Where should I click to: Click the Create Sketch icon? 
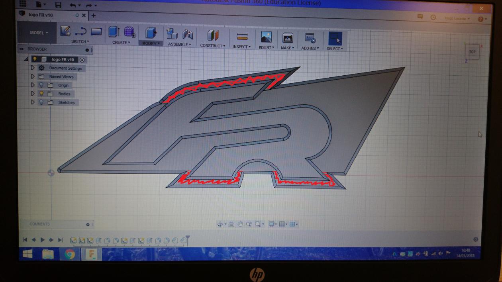[65, 31]
